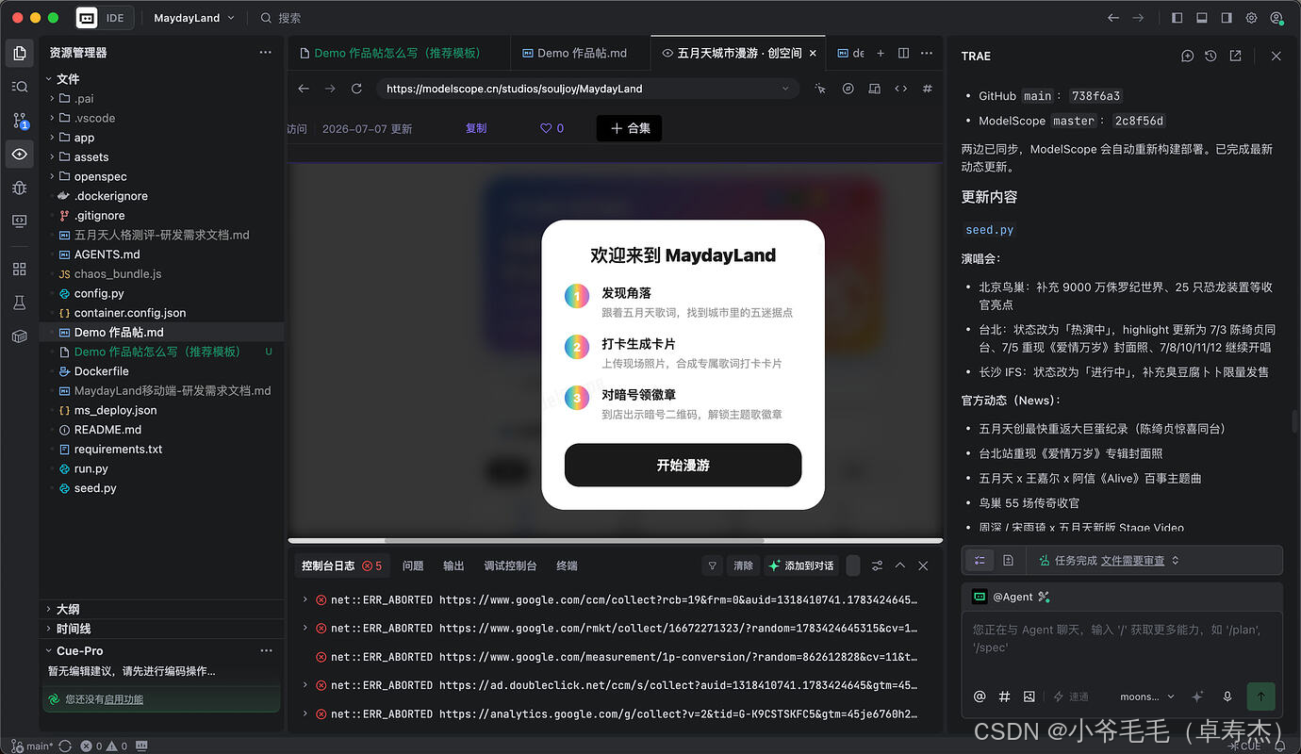This screenshot has width=1301, height=754.
Task: Activate the element picker cursor icon
Action: point(820,89)
